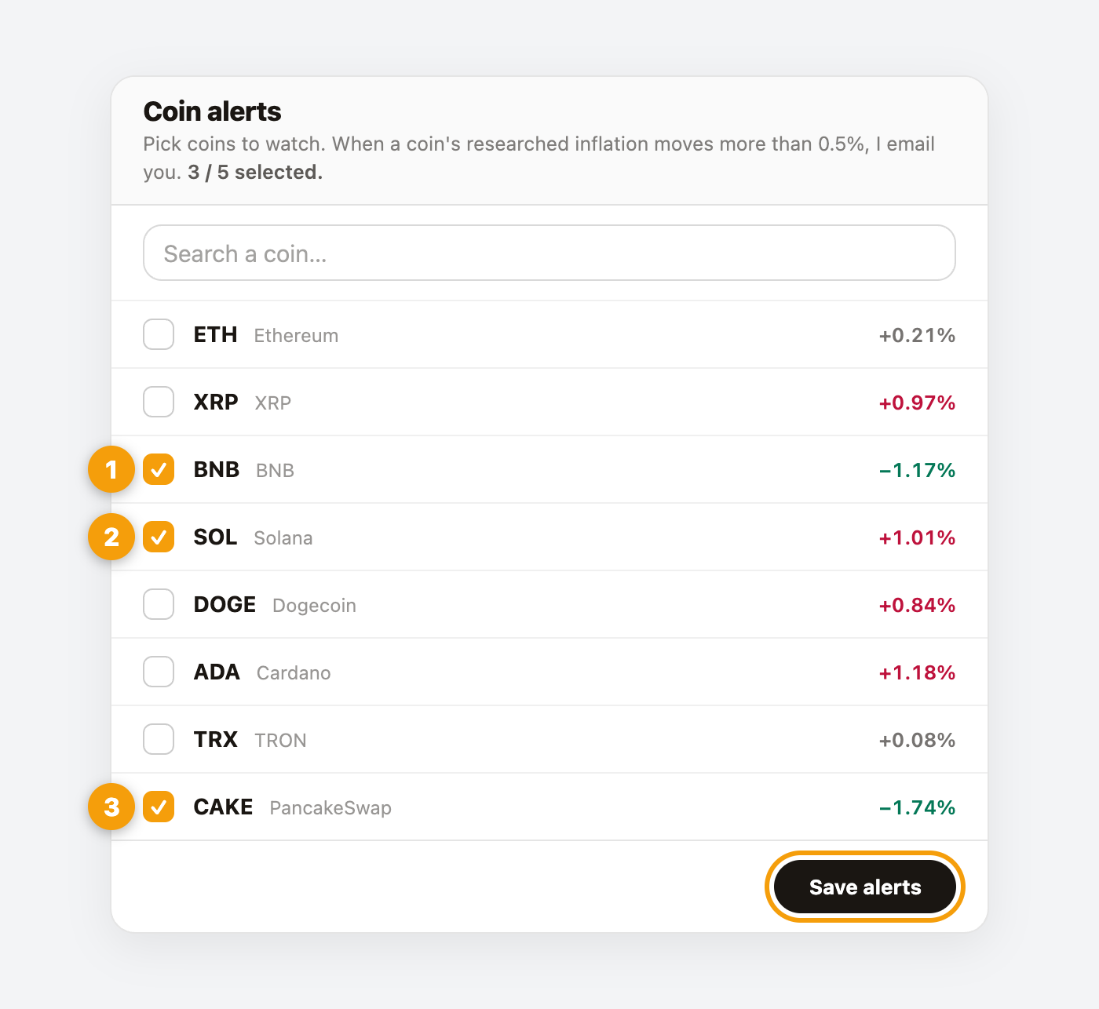1099x1009 pixels.
Task: Deselect the CAKE PancakeSwap checkbox
Action: [159, 807]
